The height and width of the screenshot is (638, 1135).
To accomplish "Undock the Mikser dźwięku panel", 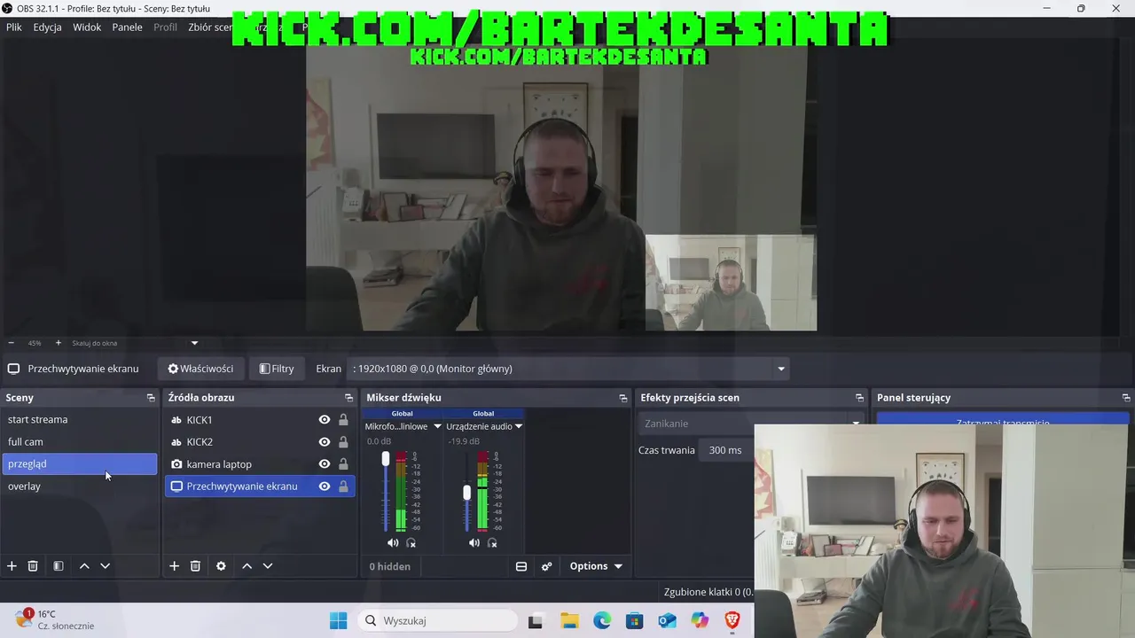I will point(622,398).
